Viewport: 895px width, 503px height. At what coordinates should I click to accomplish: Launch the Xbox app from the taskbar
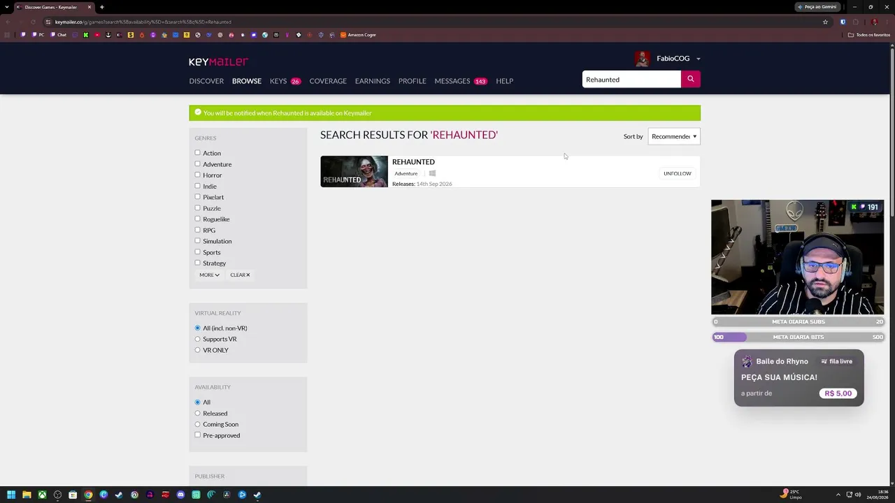pos(42,495)
